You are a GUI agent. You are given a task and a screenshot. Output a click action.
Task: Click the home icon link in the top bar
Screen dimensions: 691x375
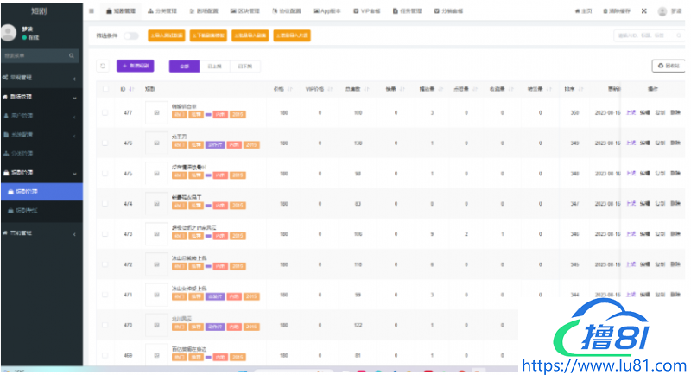(x=583, y=11)
